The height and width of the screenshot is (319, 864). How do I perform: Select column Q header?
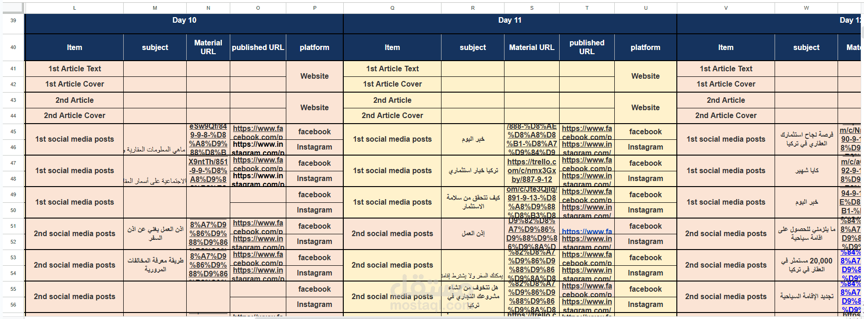[392, 8]
